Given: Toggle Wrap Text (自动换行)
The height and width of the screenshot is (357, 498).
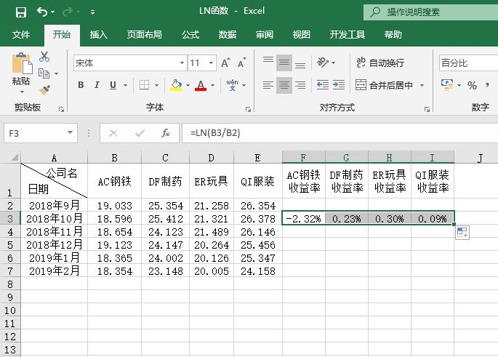Looking at the screenshot, I should [379, 63].
